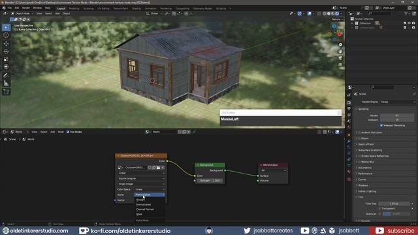Select the Cursor tool in viewport toolbar
Viewport: 418px width, 235px height.
coord(6,35)
